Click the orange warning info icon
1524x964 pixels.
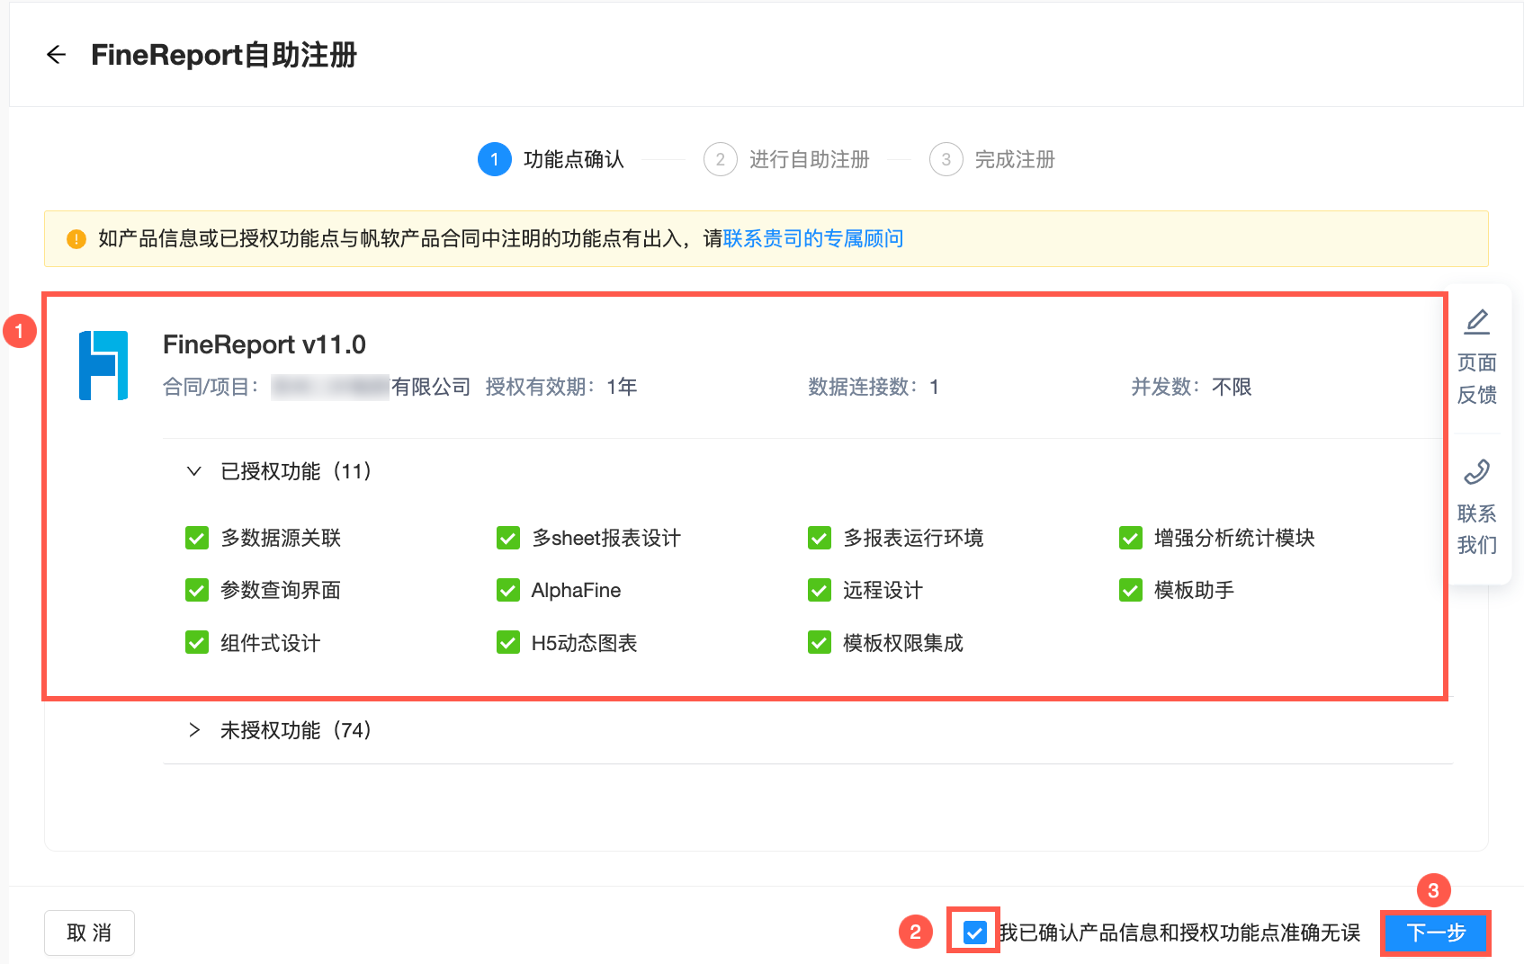pos(76,239)
